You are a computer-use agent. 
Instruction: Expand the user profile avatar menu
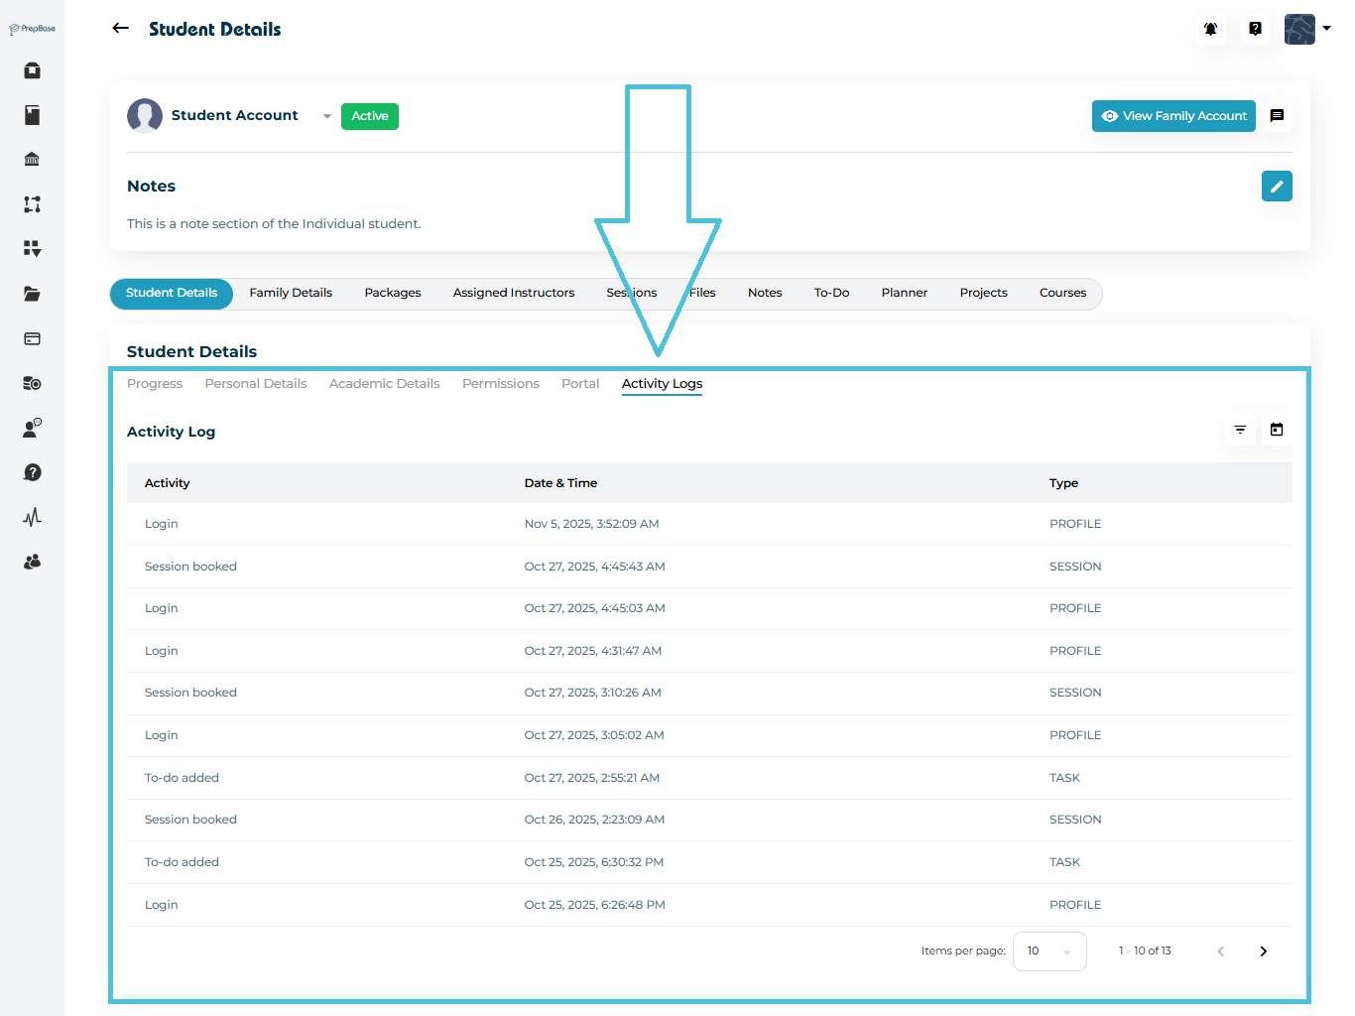(1306, 29)
